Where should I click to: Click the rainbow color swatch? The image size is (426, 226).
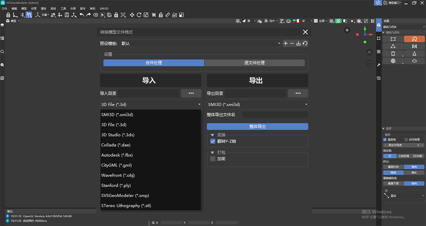click(296, 21)
